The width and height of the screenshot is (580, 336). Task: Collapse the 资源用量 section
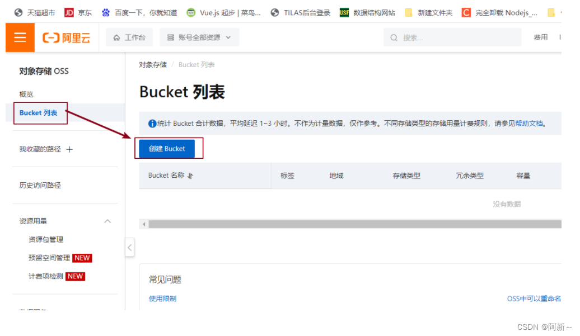click(x=107, y=221)
